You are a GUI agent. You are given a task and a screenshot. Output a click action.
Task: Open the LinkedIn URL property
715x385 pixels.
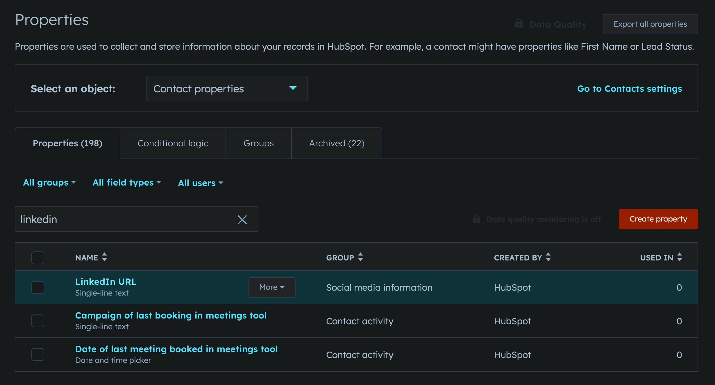click(106, 282)
